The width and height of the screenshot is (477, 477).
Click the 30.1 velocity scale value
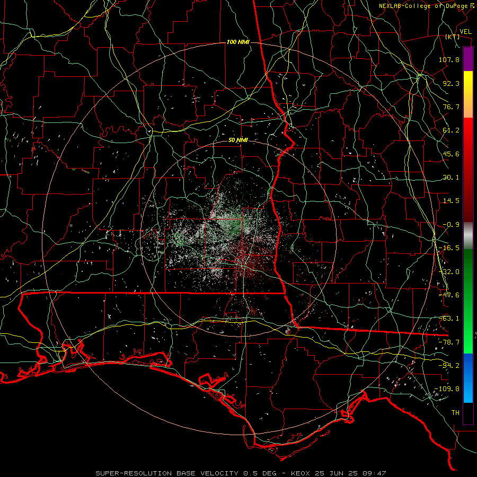(451, 178)
